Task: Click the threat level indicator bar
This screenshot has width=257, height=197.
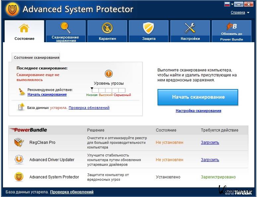Action: pyautogui.click(x=108, y=90)
